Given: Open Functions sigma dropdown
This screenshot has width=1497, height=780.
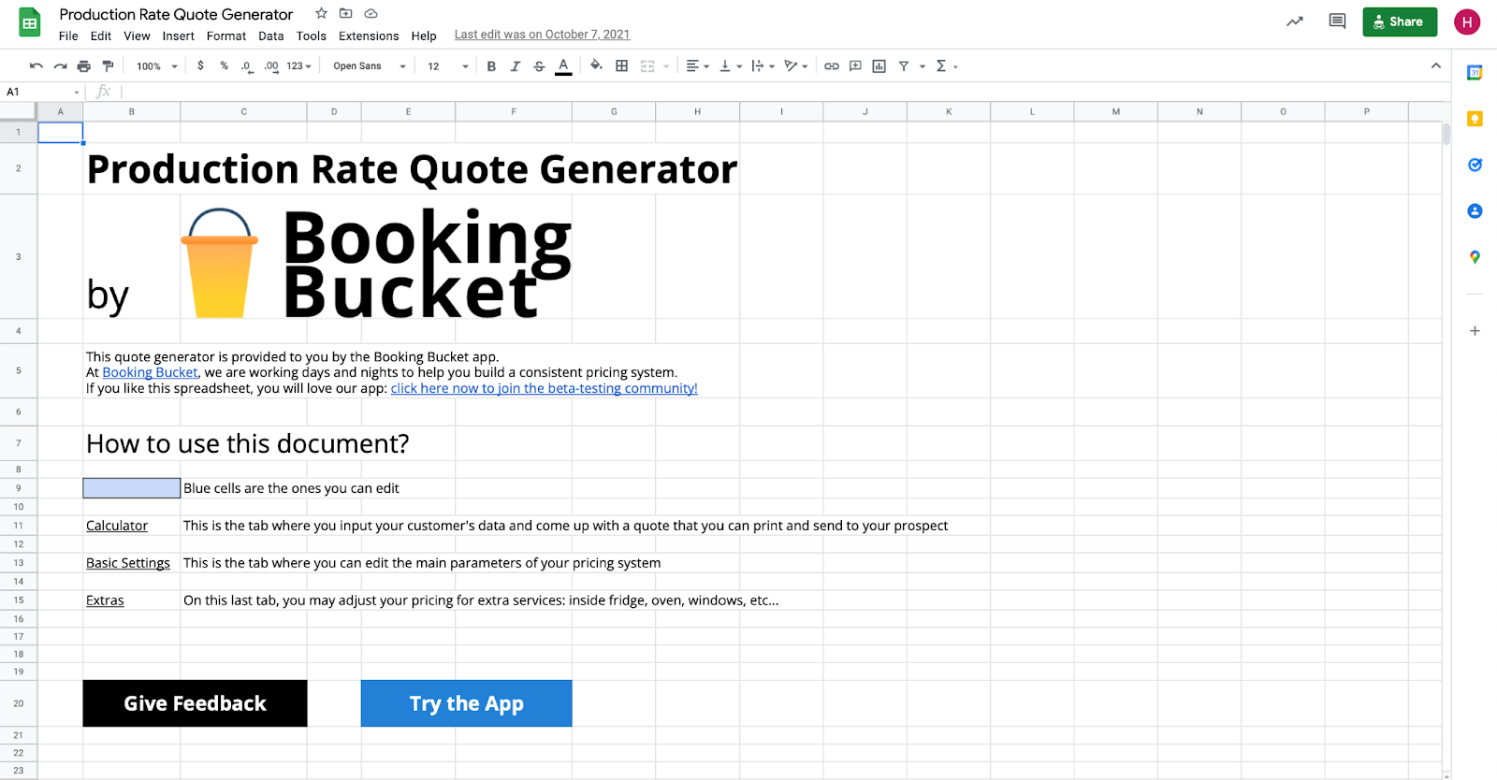Looking at the screenshot, I should point(947,66).
